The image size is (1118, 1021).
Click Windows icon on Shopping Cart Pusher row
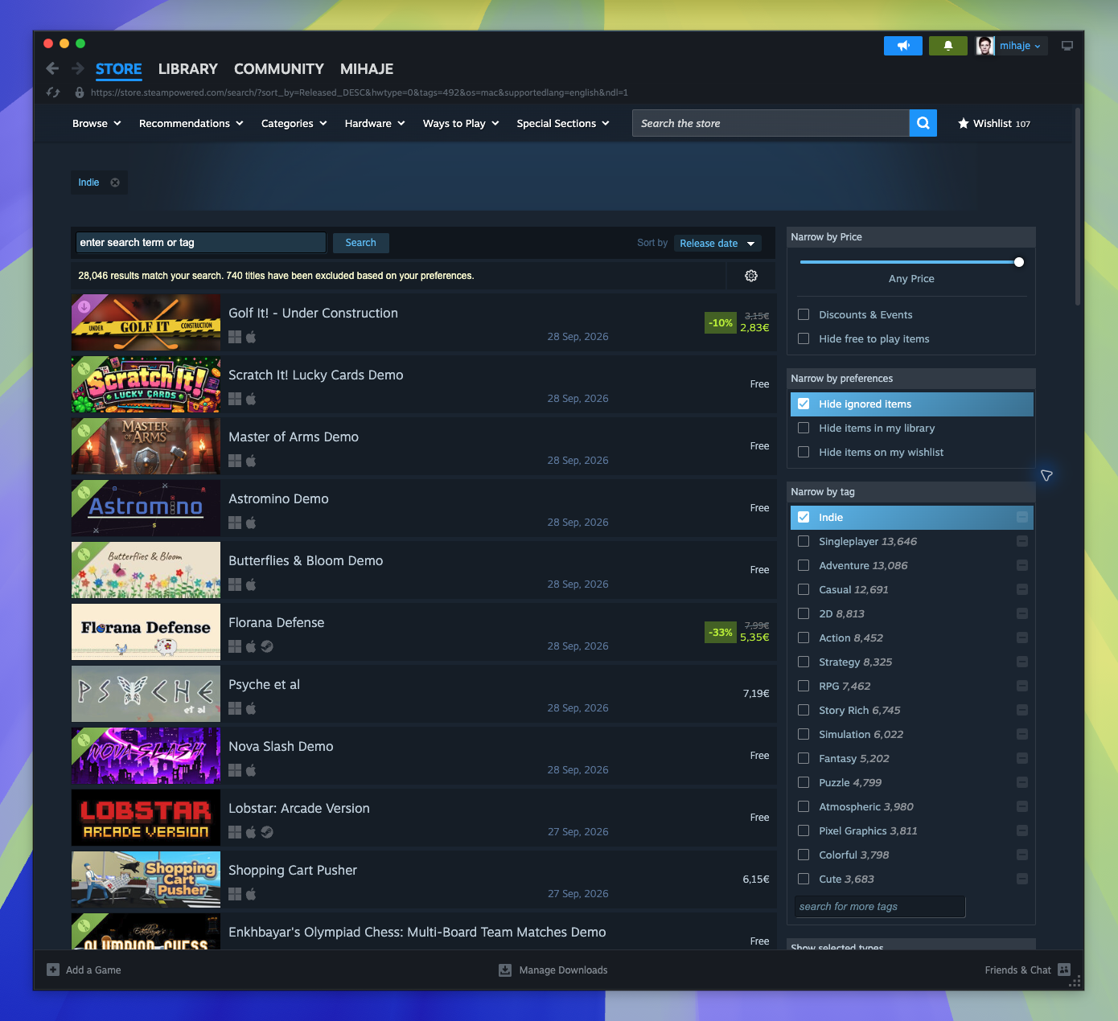(235, 894)
